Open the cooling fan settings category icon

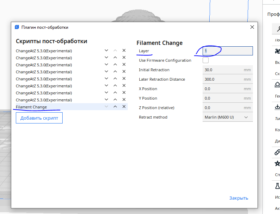click(x=277, y=52)
